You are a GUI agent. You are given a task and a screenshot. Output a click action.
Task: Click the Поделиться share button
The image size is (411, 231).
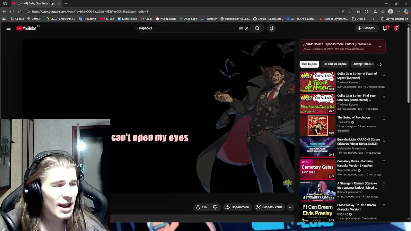(237, 207)
